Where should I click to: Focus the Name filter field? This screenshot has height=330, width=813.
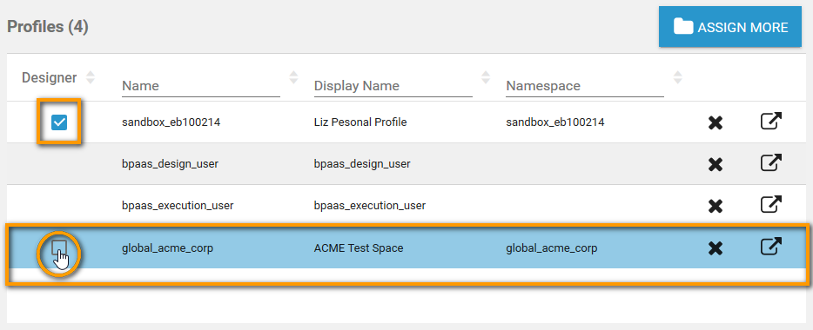click(x=201, y=86)
